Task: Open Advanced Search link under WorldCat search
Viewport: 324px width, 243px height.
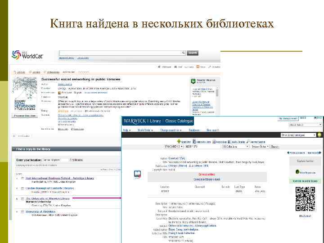Action: (x=67, y=58)
